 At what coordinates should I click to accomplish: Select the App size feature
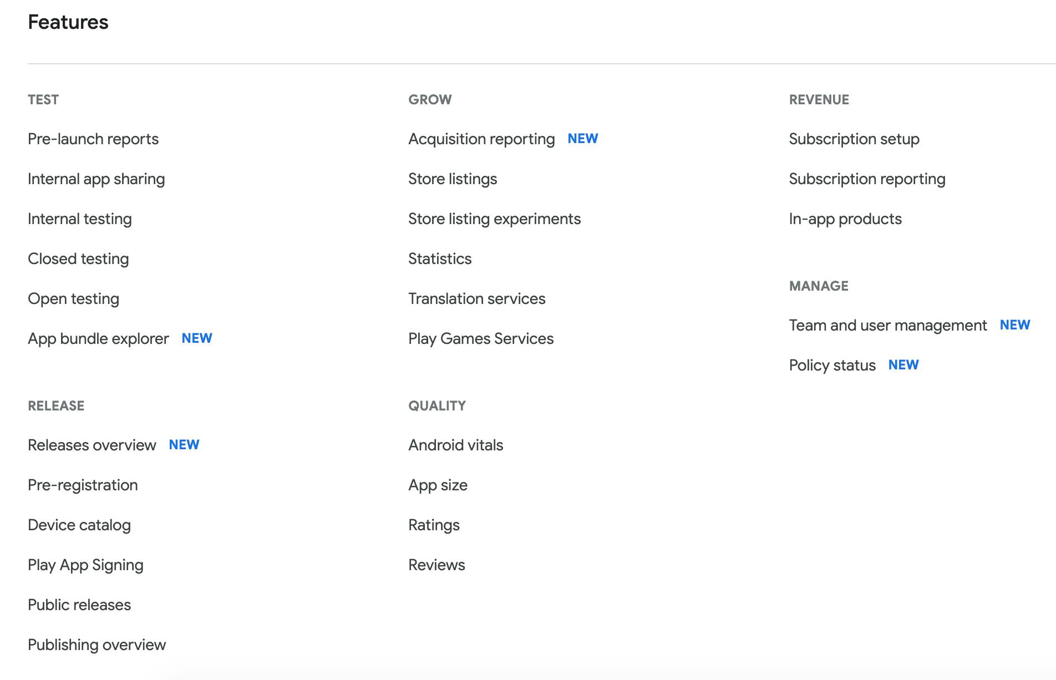click(438, 485)
